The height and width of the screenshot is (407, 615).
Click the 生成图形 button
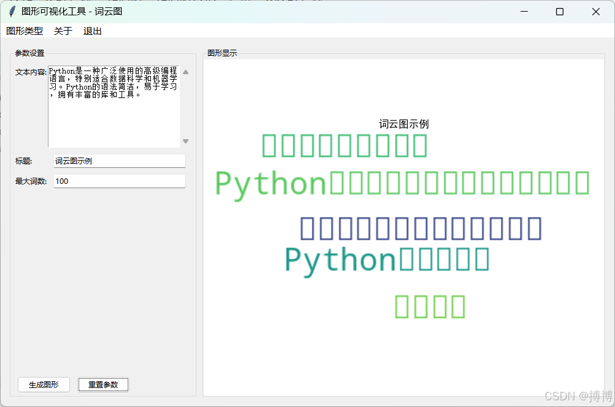(x=44, y=385)
